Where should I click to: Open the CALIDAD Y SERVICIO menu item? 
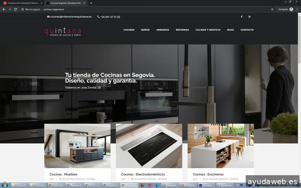pos(208,30)
